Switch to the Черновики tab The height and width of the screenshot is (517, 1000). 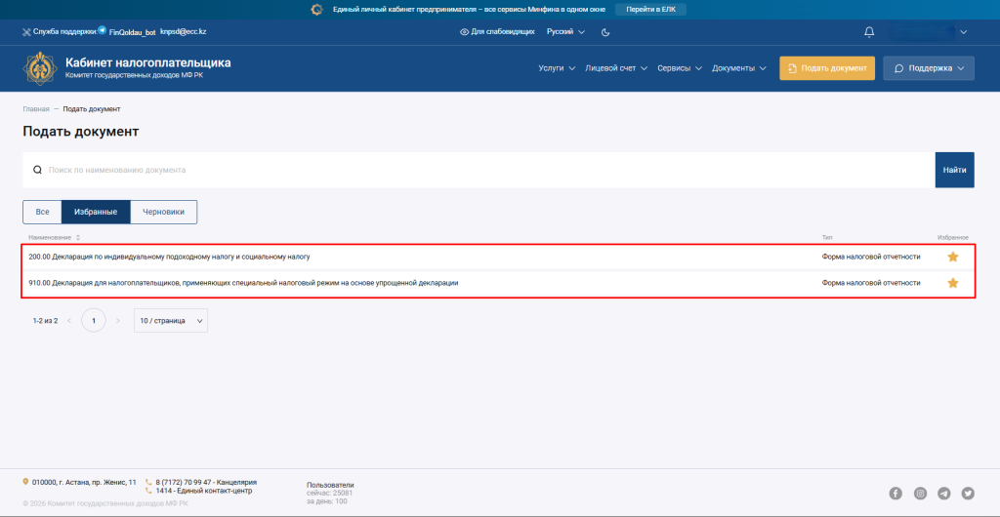163,212
